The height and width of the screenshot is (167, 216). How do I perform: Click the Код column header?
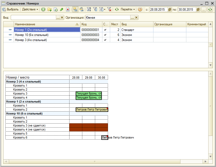click(x=91, y=24)
